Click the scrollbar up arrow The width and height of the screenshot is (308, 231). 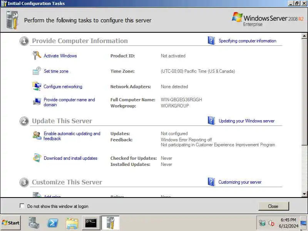(304, 36)
